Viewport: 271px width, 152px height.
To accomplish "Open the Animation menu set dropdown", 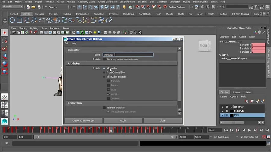I will (13, 7).
